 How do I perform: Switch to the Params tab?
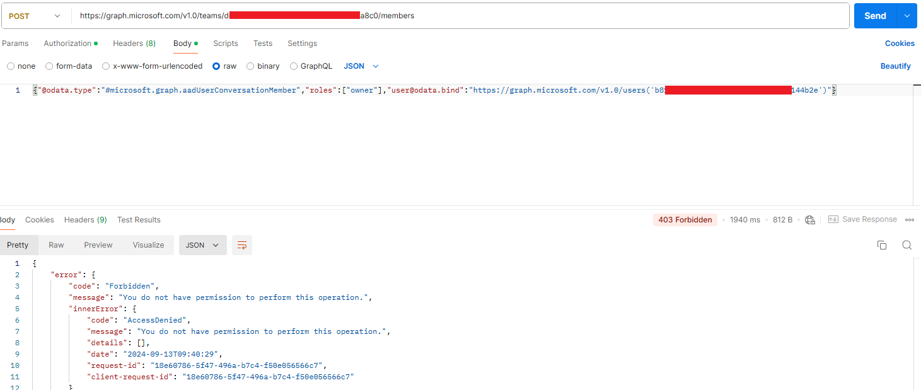coord(15,43)
